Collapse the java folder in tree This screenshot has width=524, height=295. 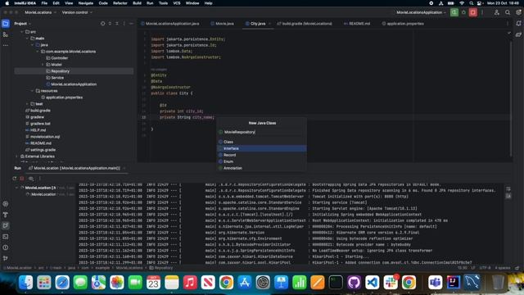(x=33, y=45)
